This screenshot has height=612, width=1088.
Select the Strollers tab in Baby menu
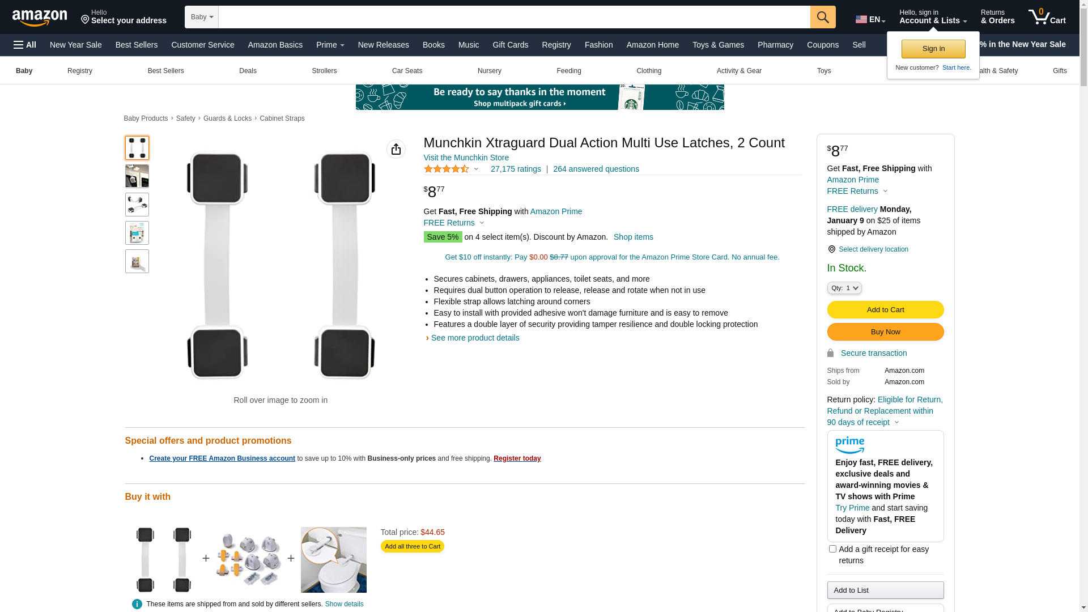pyautogui.click(x=324, y=71)
